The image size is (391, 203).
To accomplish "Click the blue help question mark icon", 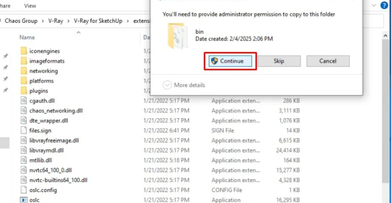I will pos(384,6).
